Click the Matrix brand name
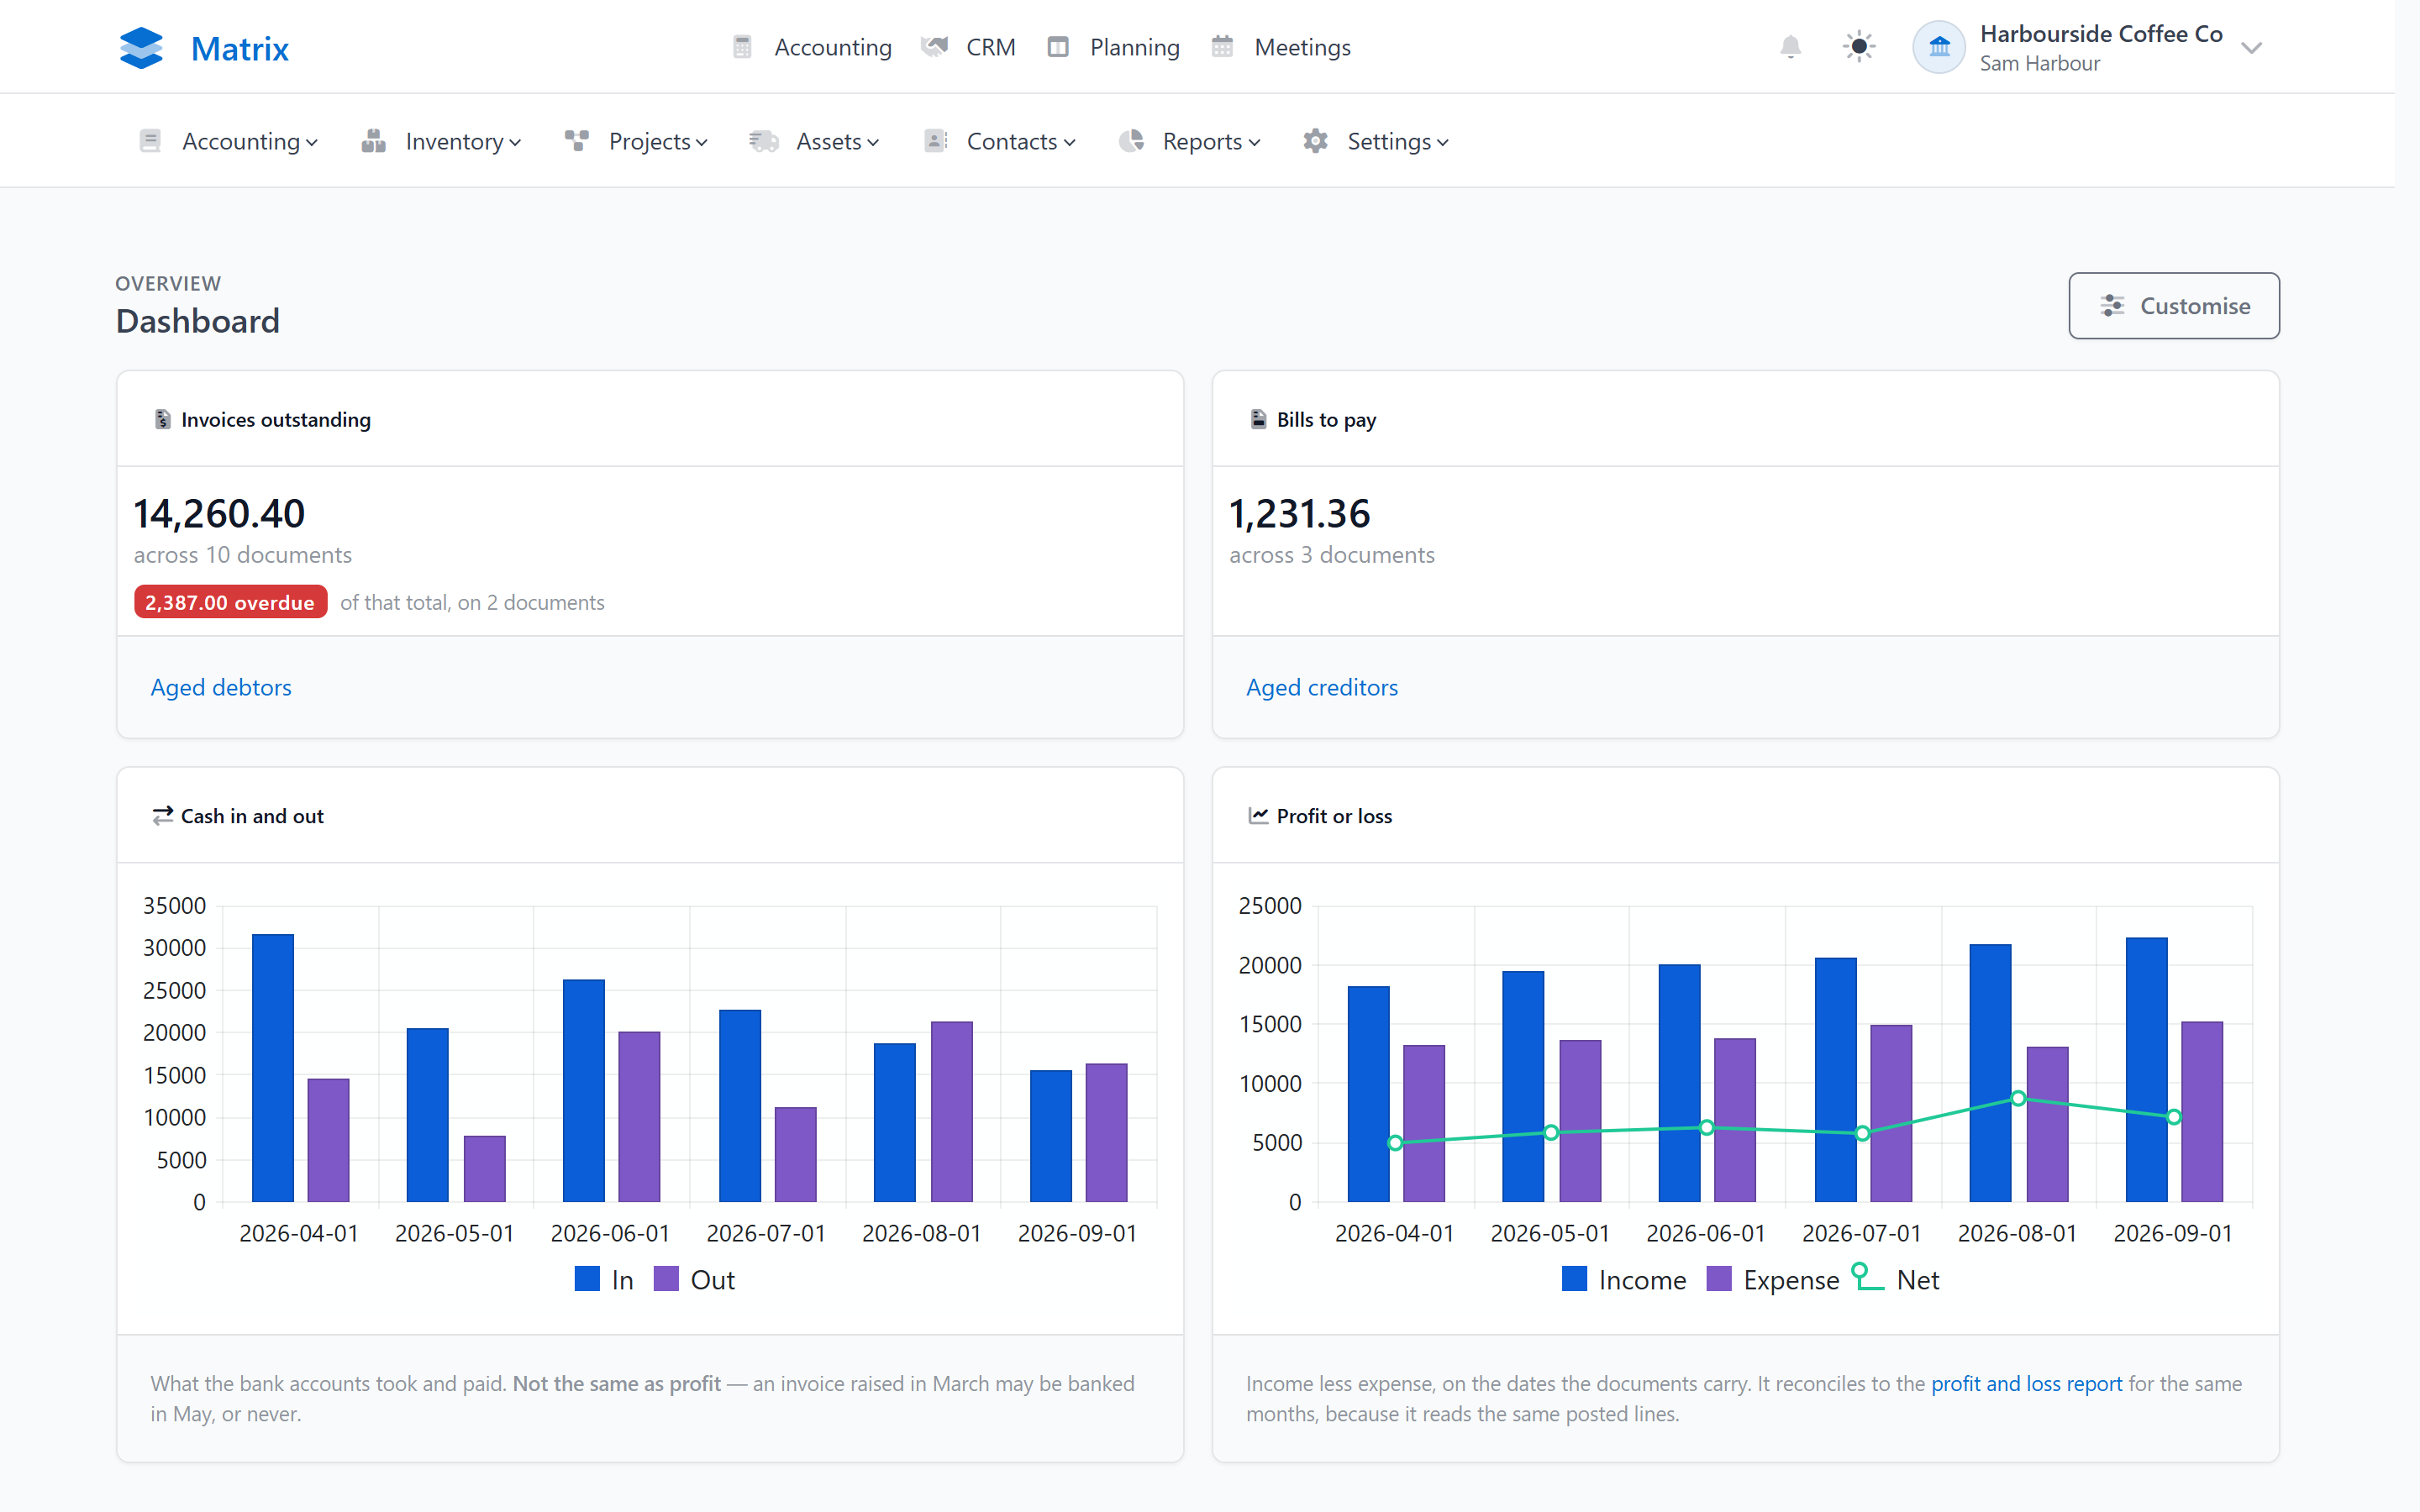 coord(240,48)
